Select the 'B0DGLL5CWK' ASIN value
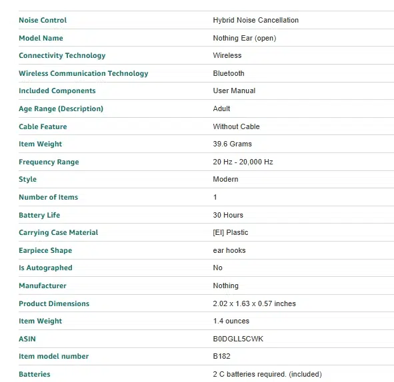 coord(238,339)
